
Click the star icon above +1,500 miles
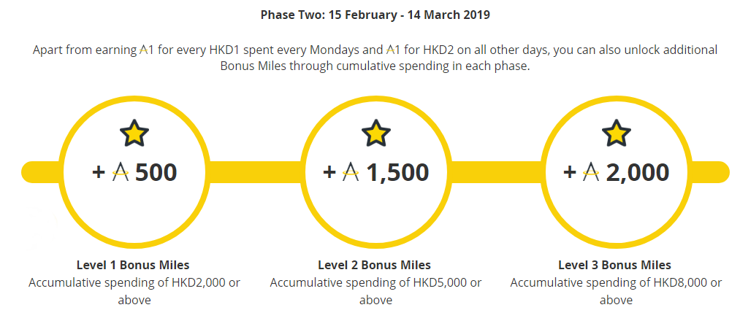tap(376, 133)
